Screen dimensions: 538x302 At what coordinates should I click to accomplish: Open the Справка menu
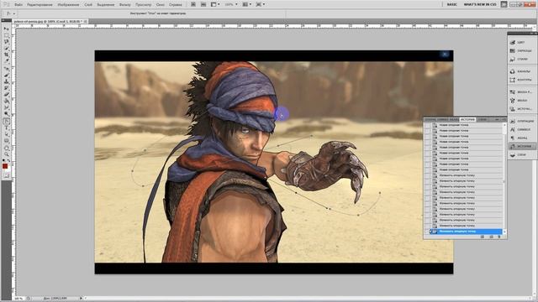tap(176, 5)
